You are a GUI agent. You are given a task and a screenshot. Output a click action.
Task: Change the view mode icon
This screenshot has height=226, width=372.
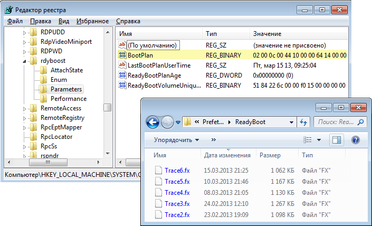click(308, 140)
